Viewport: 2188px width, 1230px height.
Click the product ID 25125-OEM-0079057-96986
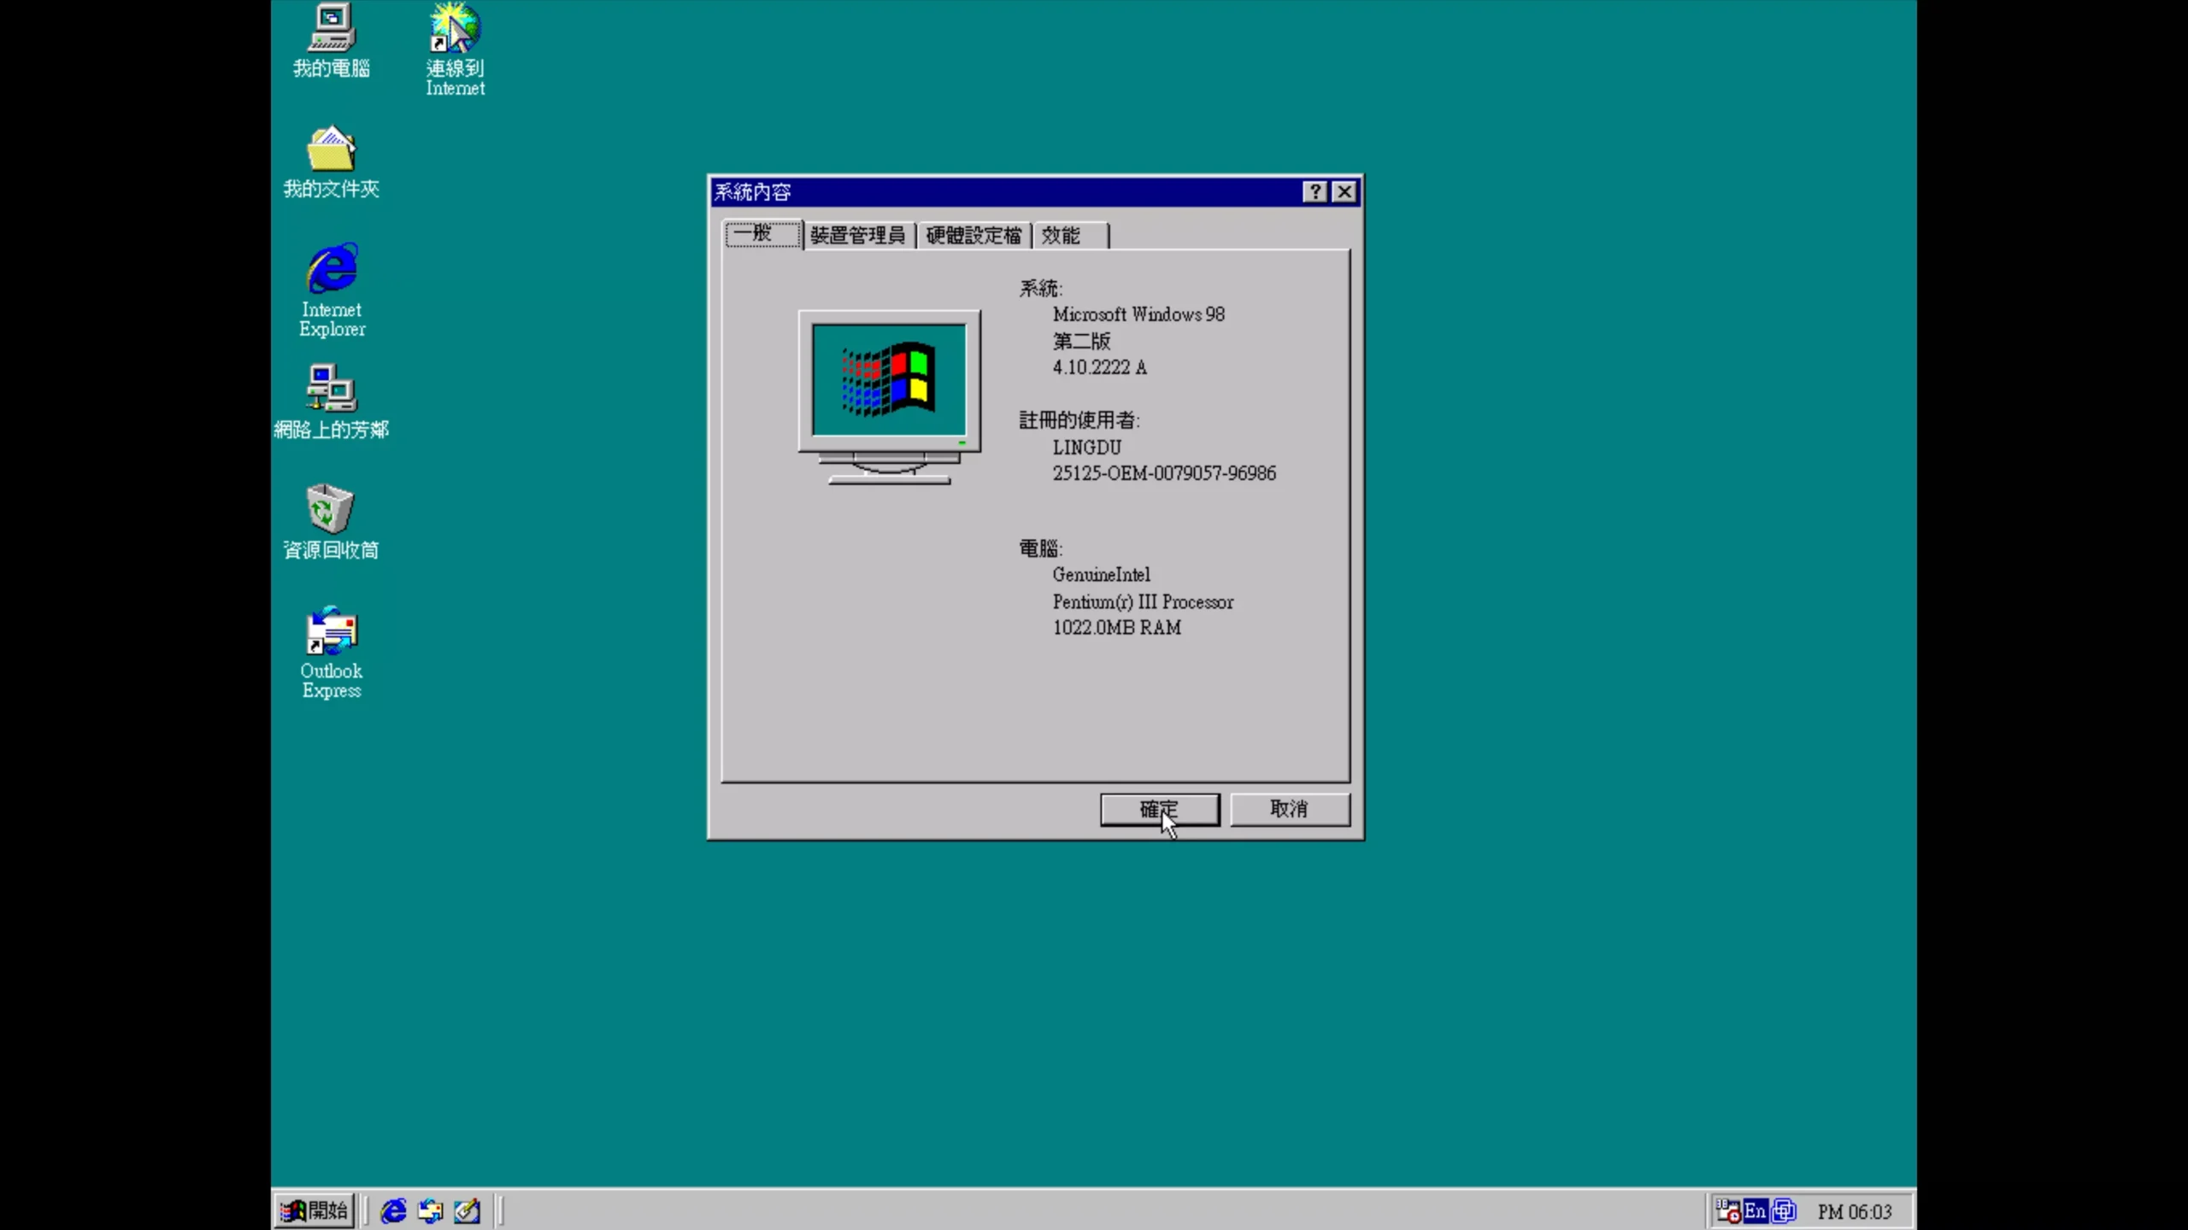1164,473
